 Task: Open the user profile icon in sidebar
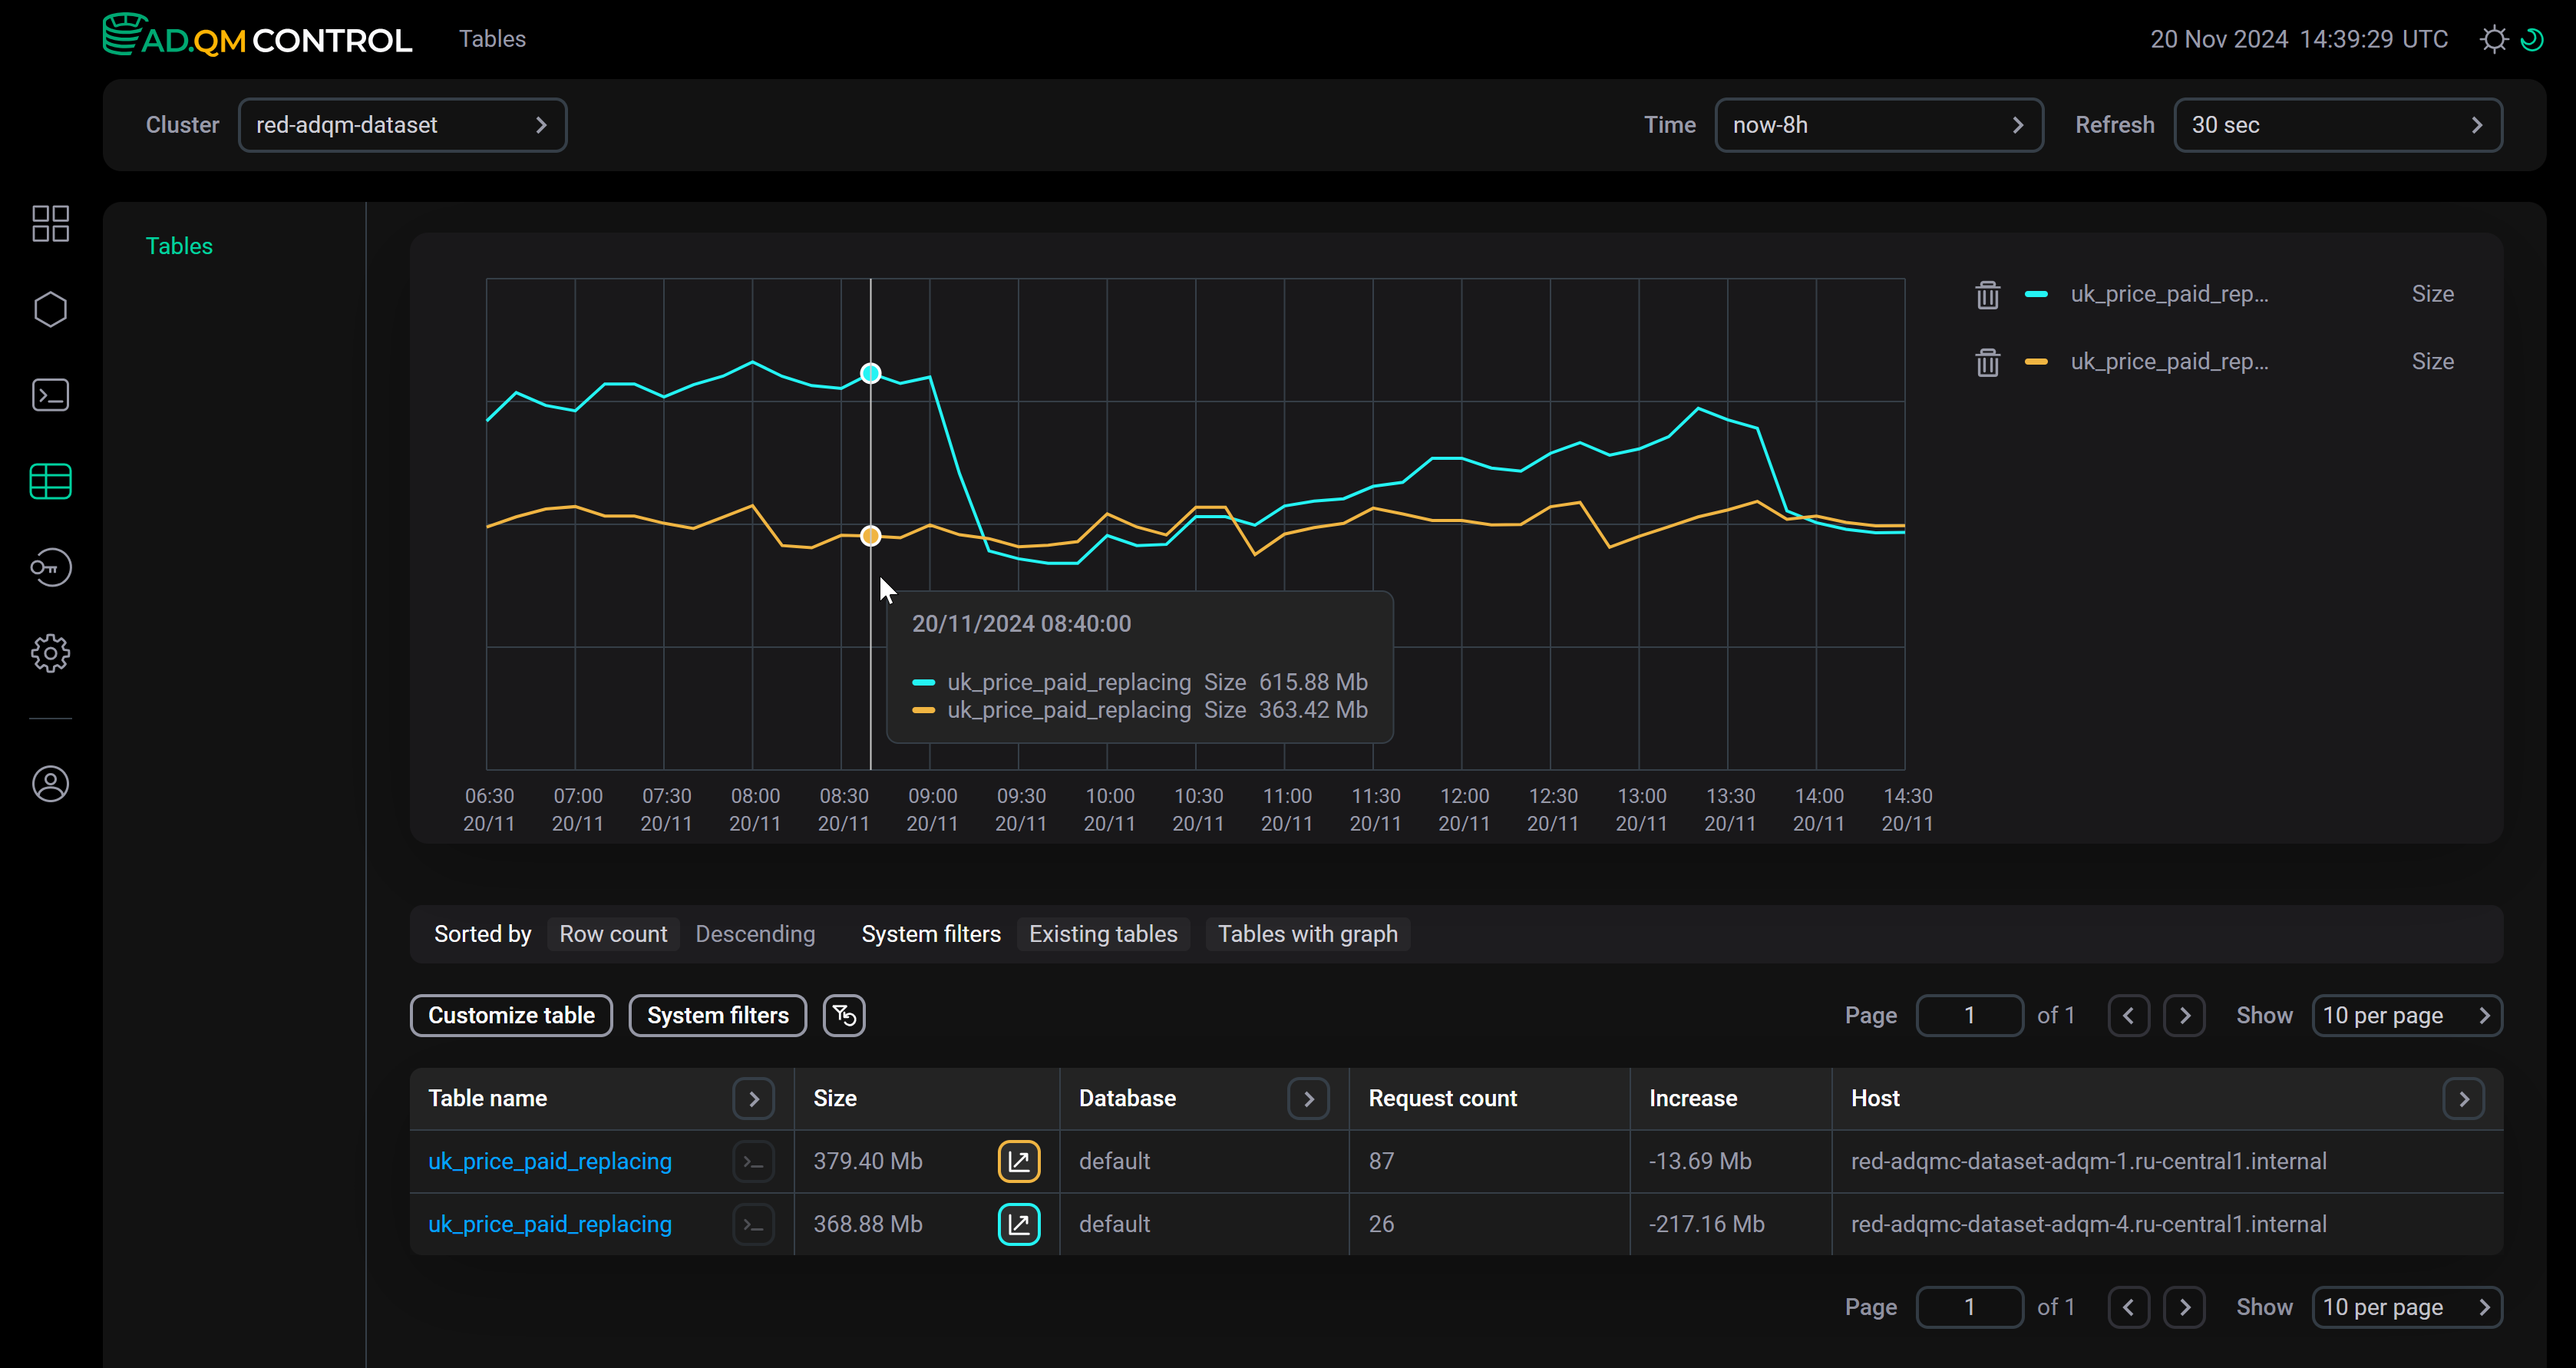[50, 784]
